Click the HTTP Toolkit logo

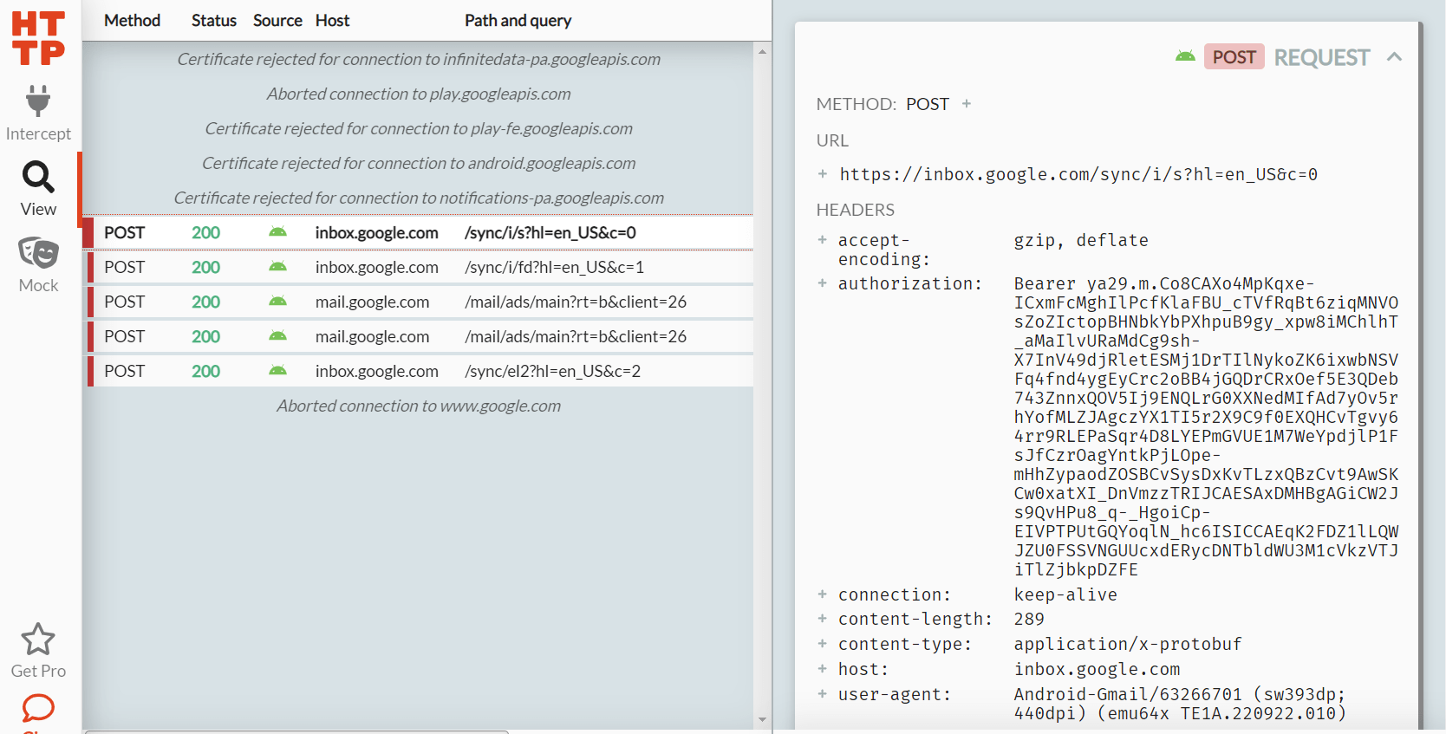coord(38,38)
